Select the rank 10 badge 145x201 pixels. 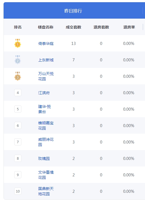tap(18, 191)
